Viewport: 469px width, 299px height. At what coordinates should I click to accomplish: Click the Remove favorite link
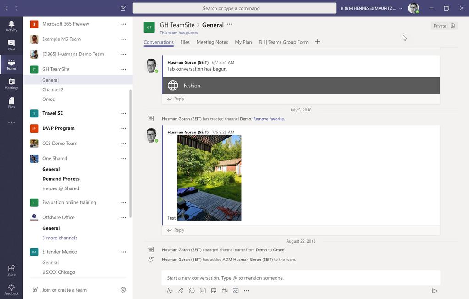pyautogui.click(x=269, y=119)
